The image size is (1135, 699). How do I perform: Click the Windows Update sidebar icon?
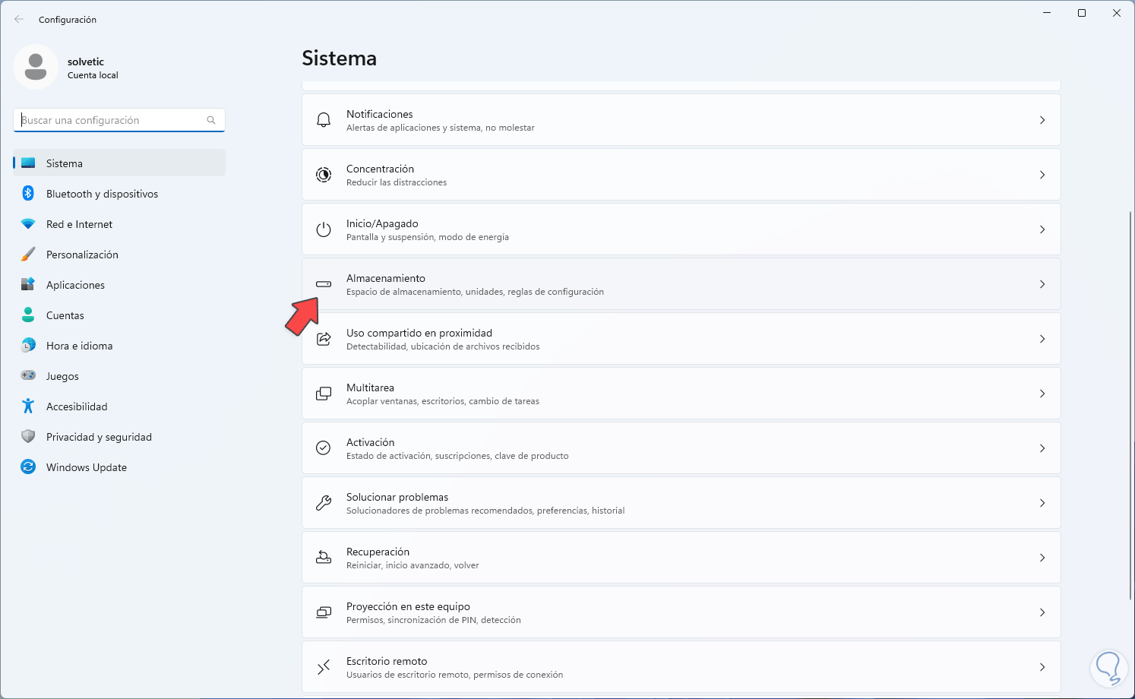[x=28, y=467]
